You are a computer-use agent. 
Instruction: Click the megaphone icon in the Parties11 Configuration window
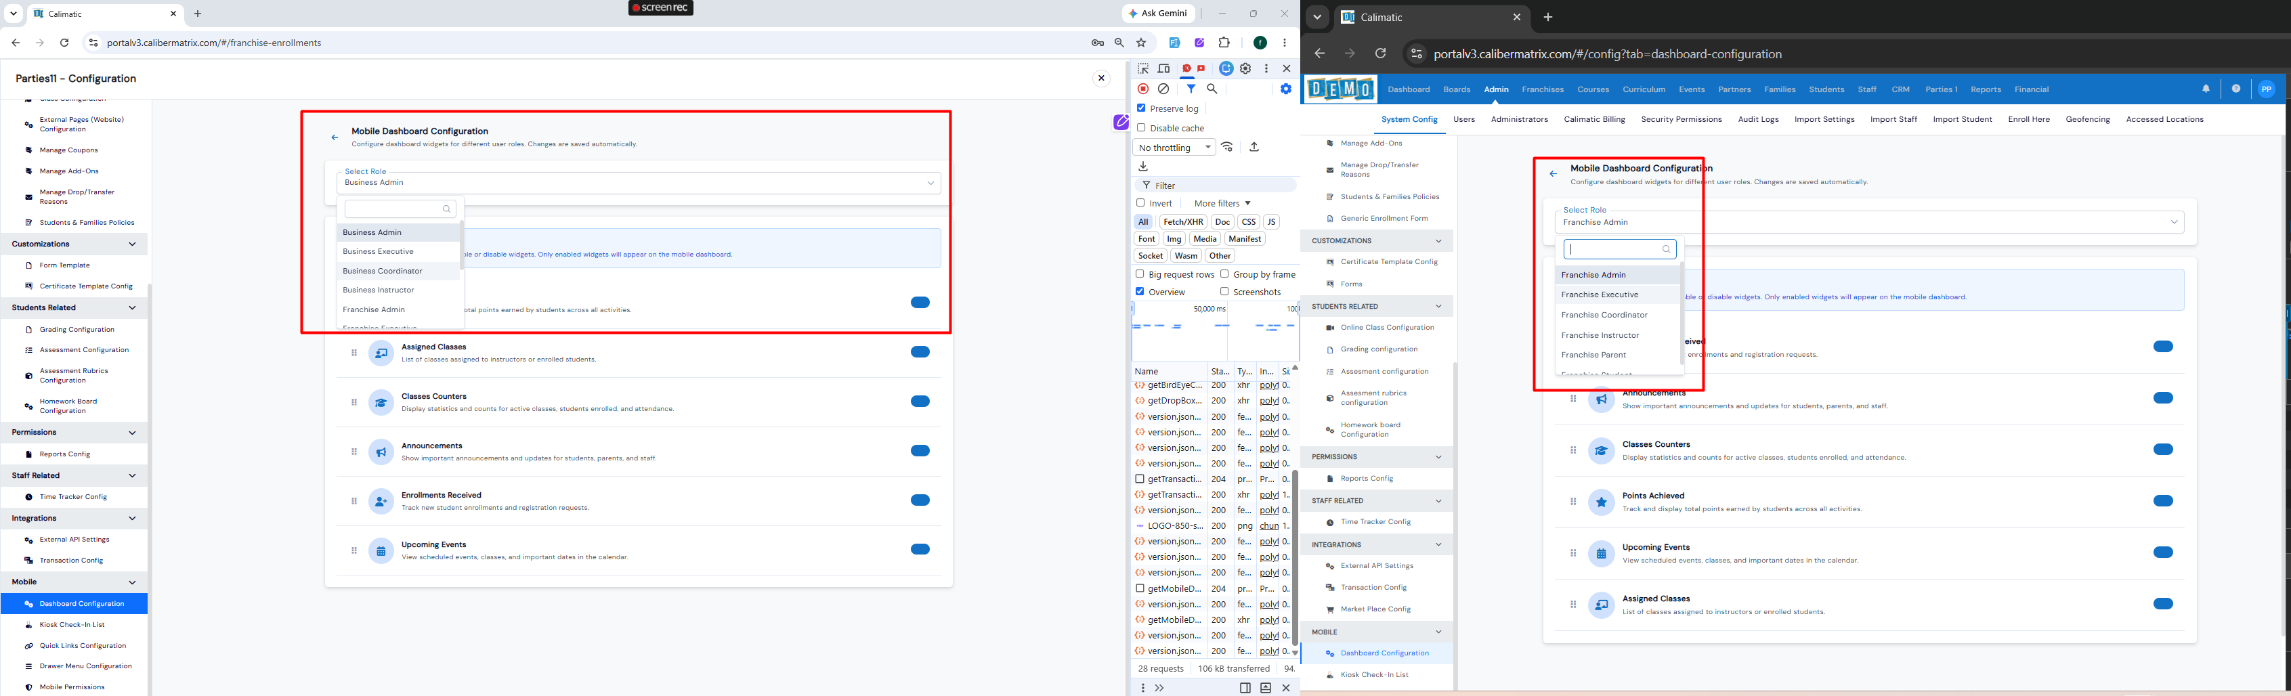381,452
